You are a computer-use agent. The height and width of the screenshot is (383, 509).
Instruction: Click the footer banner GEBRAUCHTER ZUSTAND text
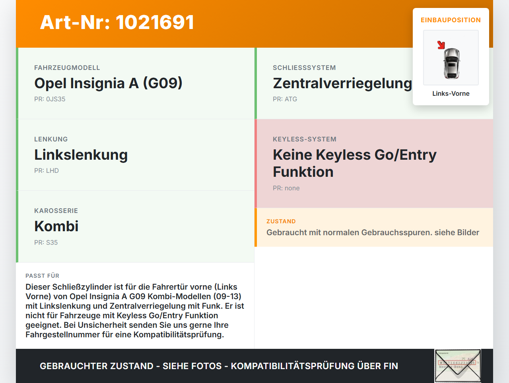[x=219, y=366]
